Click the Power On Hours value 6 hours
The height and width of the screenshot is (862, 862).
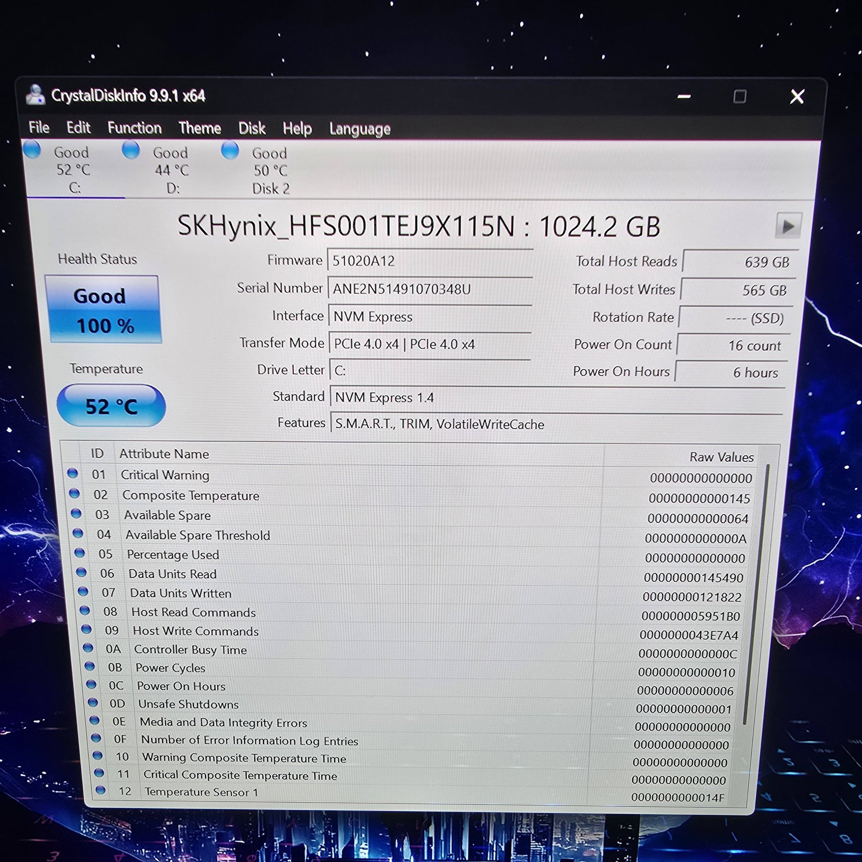click(x=731, y=372)
